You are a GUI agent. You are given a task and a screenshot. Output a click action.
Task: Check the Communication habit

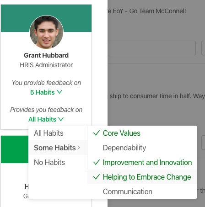pyautogui.click(x=142, y=191)
